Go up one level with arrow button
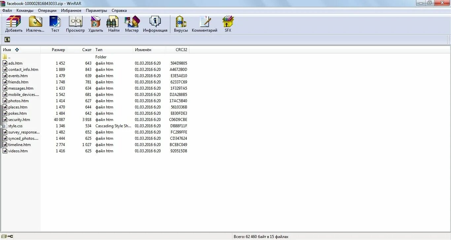 (x=7, y=40)
